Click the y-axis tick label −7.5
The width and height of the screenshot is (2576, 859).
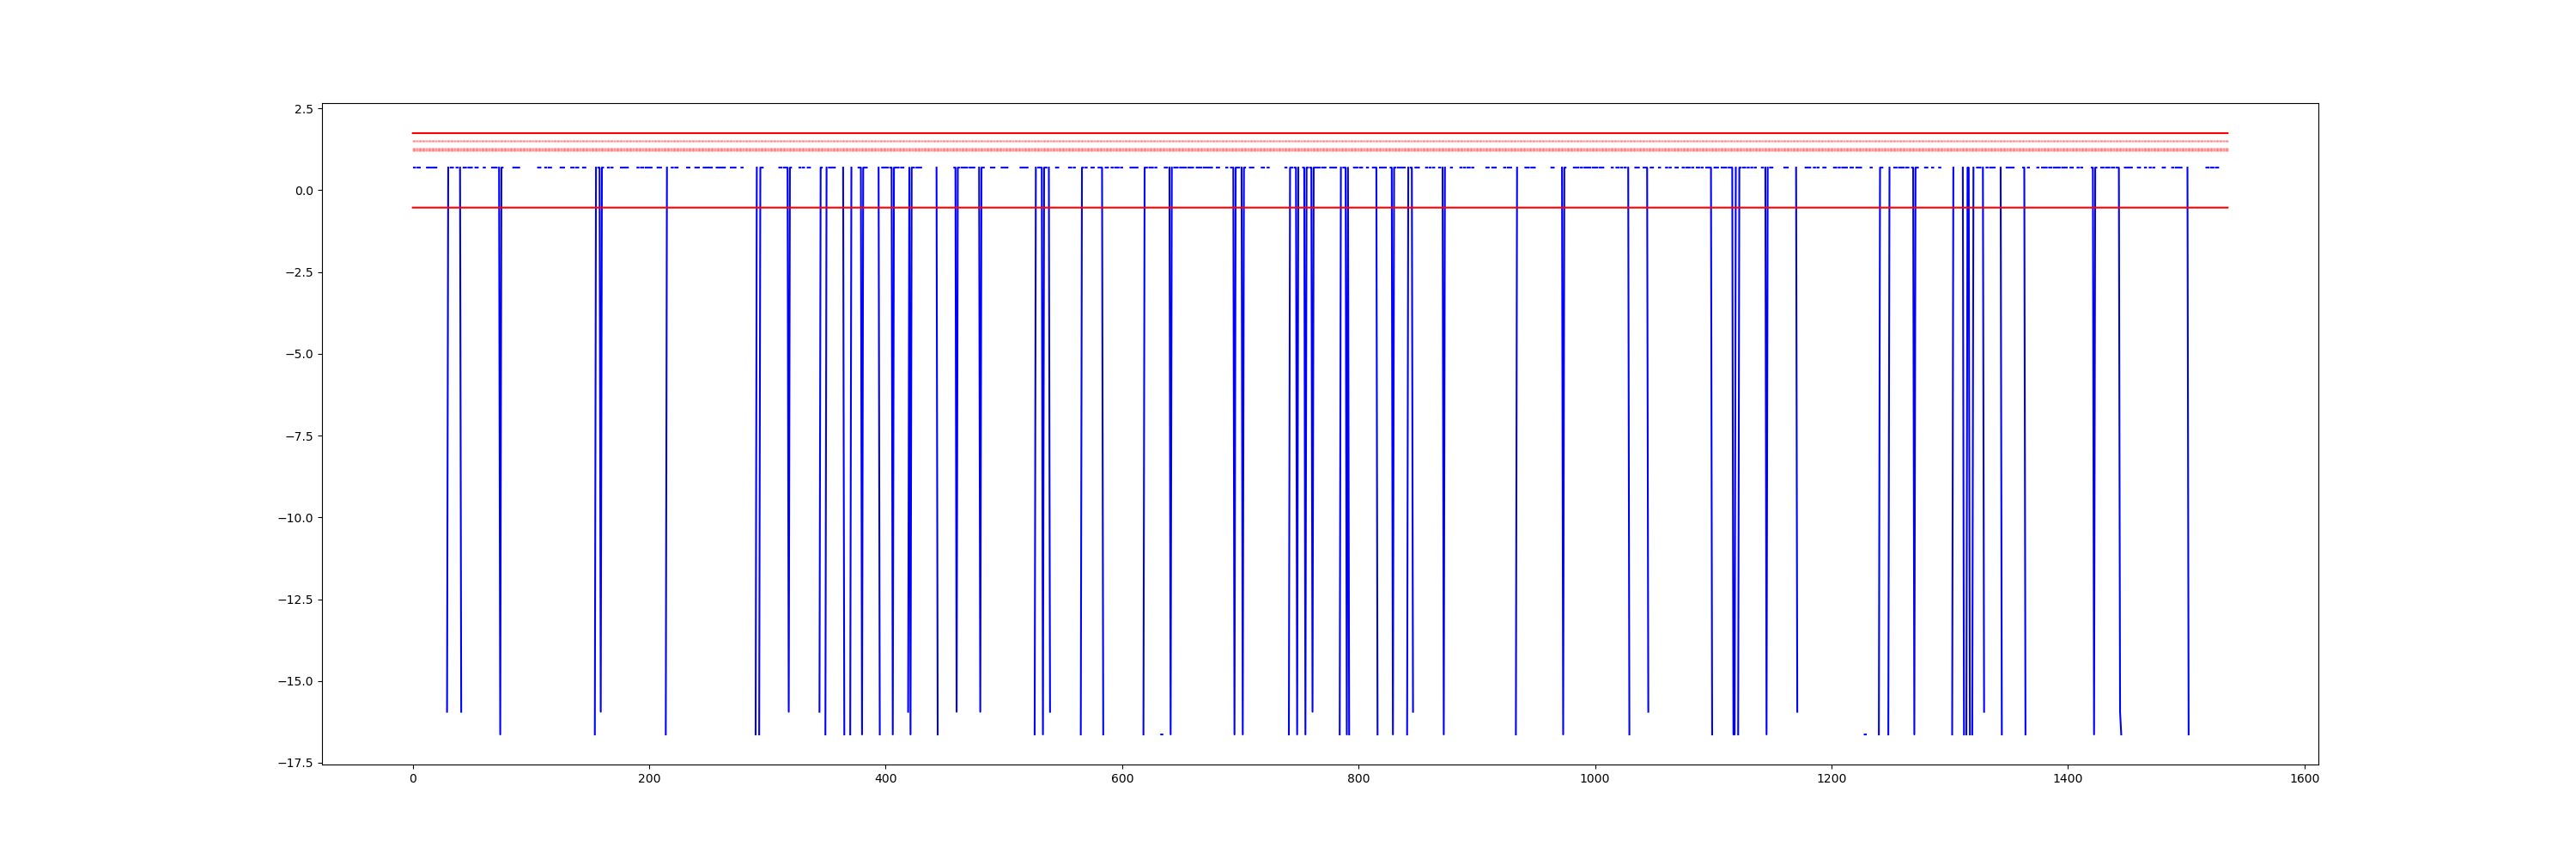[299, 437]
